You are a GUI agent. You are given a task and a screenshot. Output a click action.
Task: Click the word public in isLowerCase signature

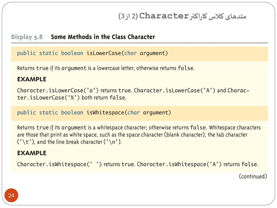pyautogui.click(x=27, y=53)
